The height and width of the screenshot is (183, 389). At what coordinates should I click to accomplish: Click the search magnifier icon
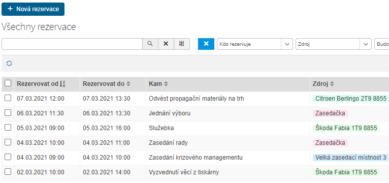[150, 44]
